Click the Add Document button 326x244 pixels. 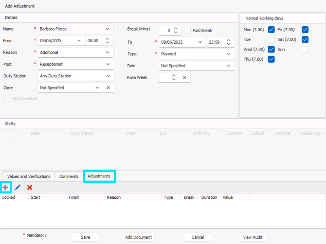coord(139,237)
